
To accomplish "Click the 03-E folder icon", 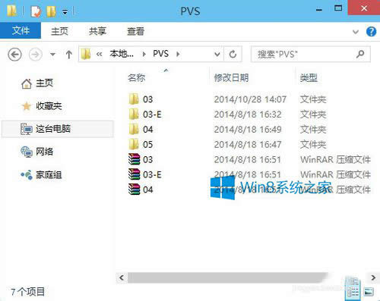I will click(134, 114).
